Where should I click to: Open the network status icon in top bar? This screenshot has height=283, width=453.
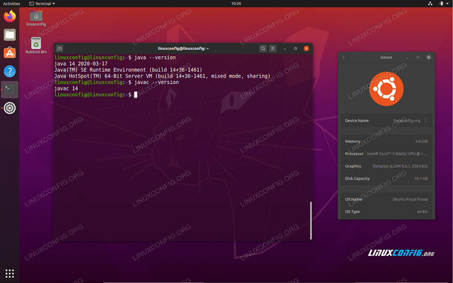[430, 3]
